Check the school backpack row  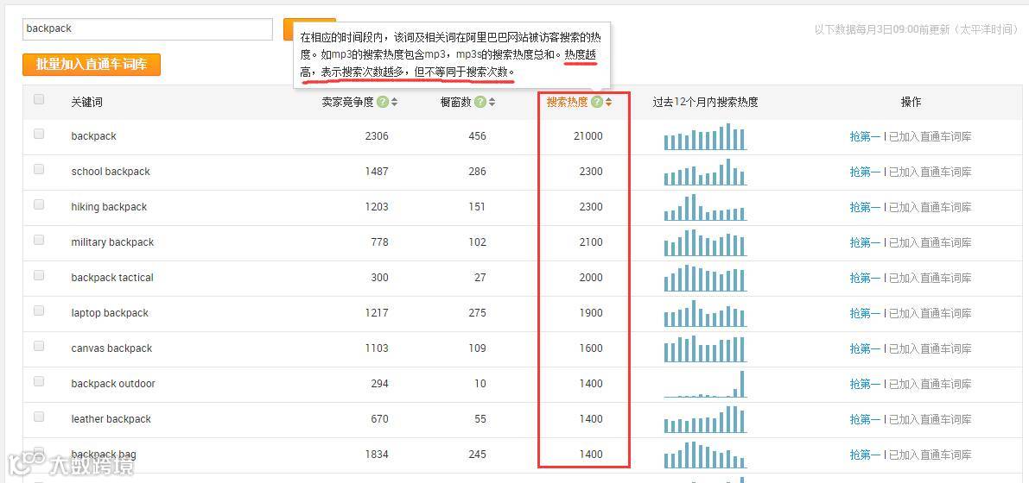39,169
